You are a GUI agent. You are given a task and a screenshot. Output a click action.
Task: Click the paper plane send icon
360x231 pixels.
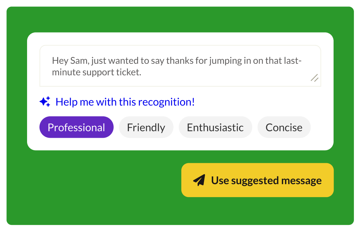pos(200,179)
